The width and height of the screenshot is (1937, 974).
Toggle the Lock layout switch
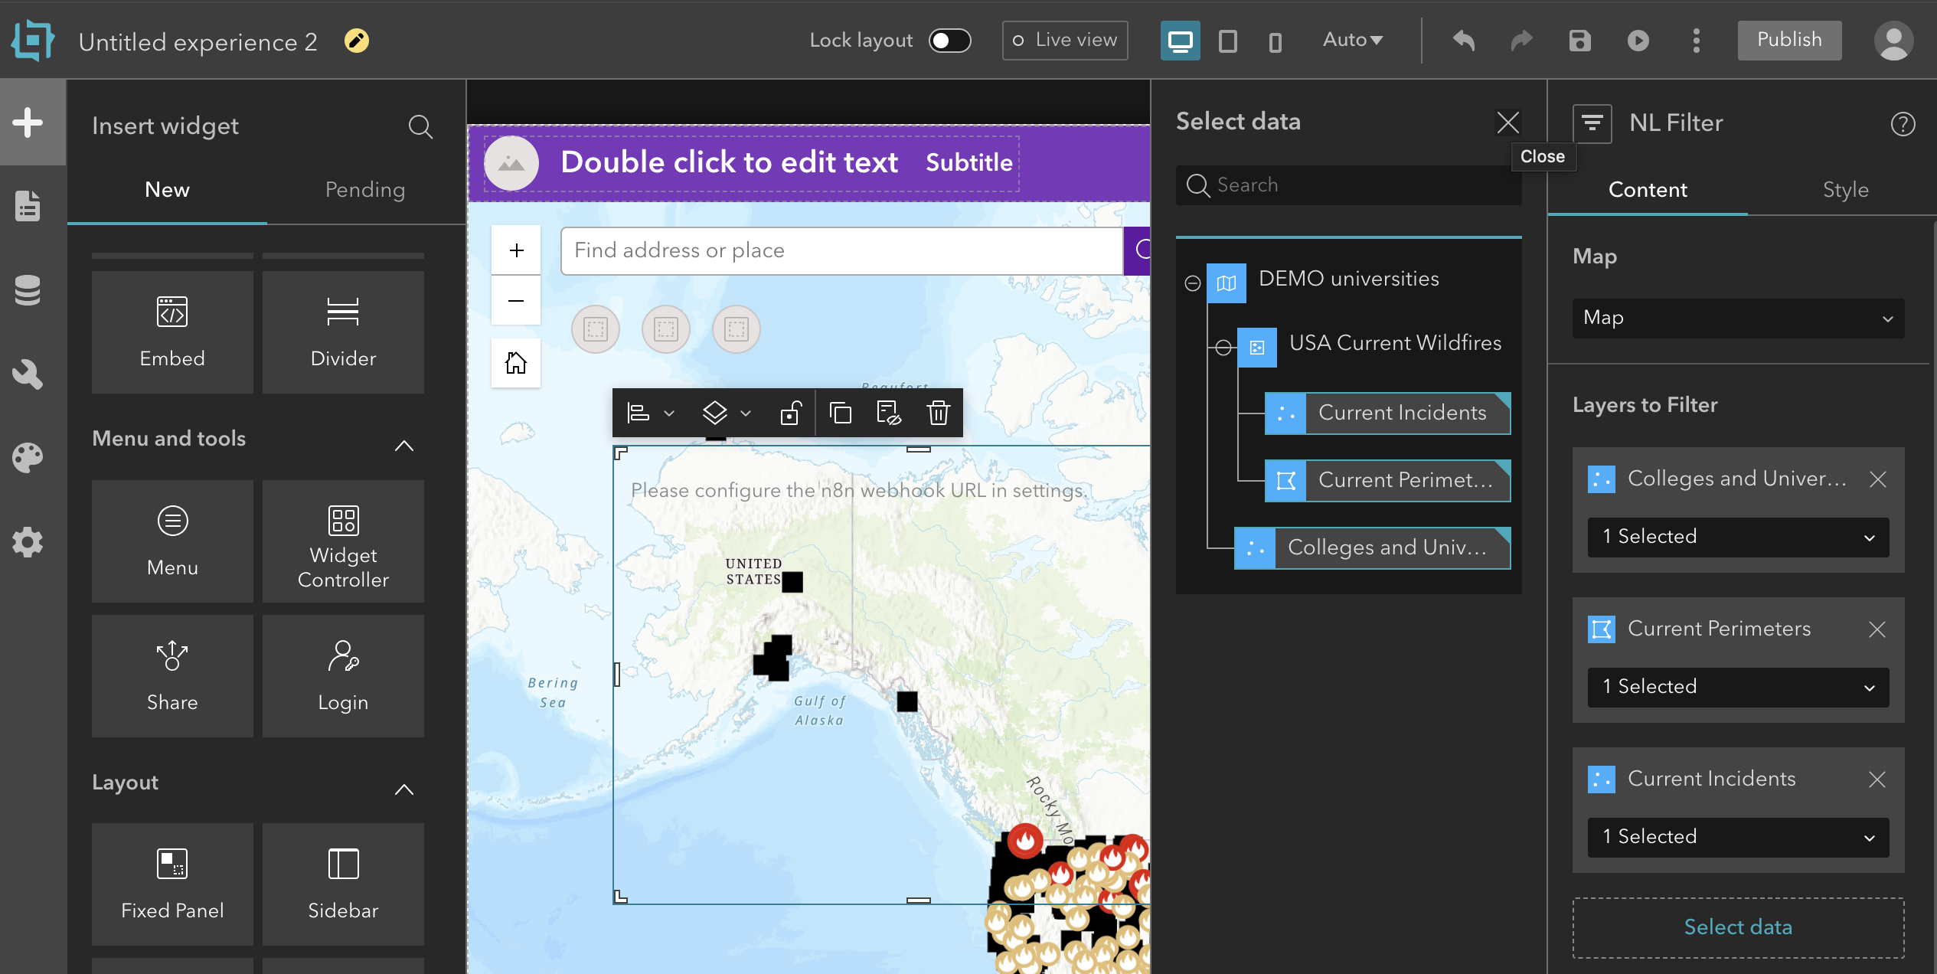pyautogui.click(x=949, y=40)
